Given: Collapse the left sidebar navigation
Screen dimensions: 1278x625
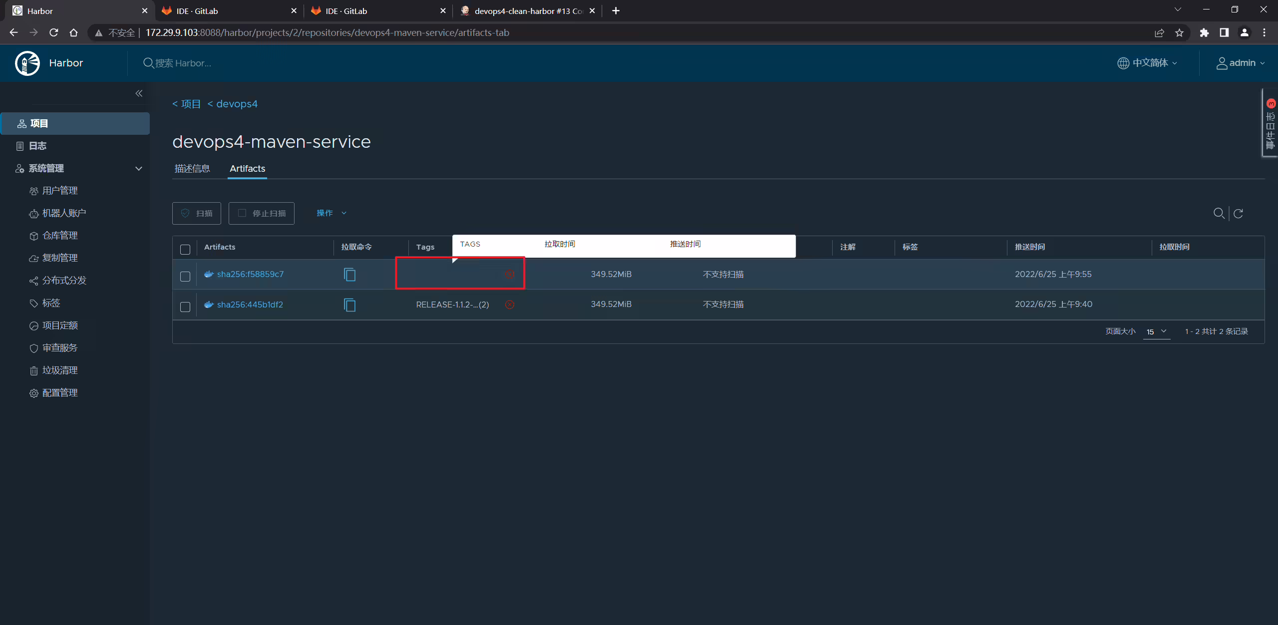Looking at the screenshot, I should point(139,93).
